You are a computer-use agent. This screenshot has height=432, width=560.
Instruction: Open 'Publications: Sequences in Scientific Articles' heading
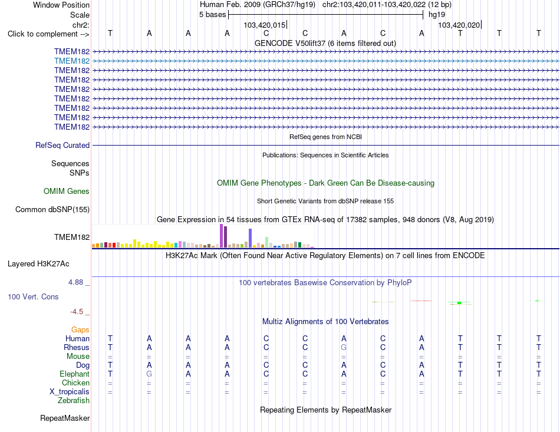click(x=325, y=155)
